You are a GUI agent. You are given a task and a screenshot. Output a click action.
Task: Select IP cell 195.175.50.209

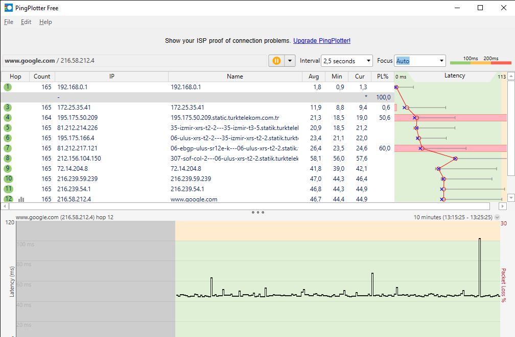click(78, 117)
